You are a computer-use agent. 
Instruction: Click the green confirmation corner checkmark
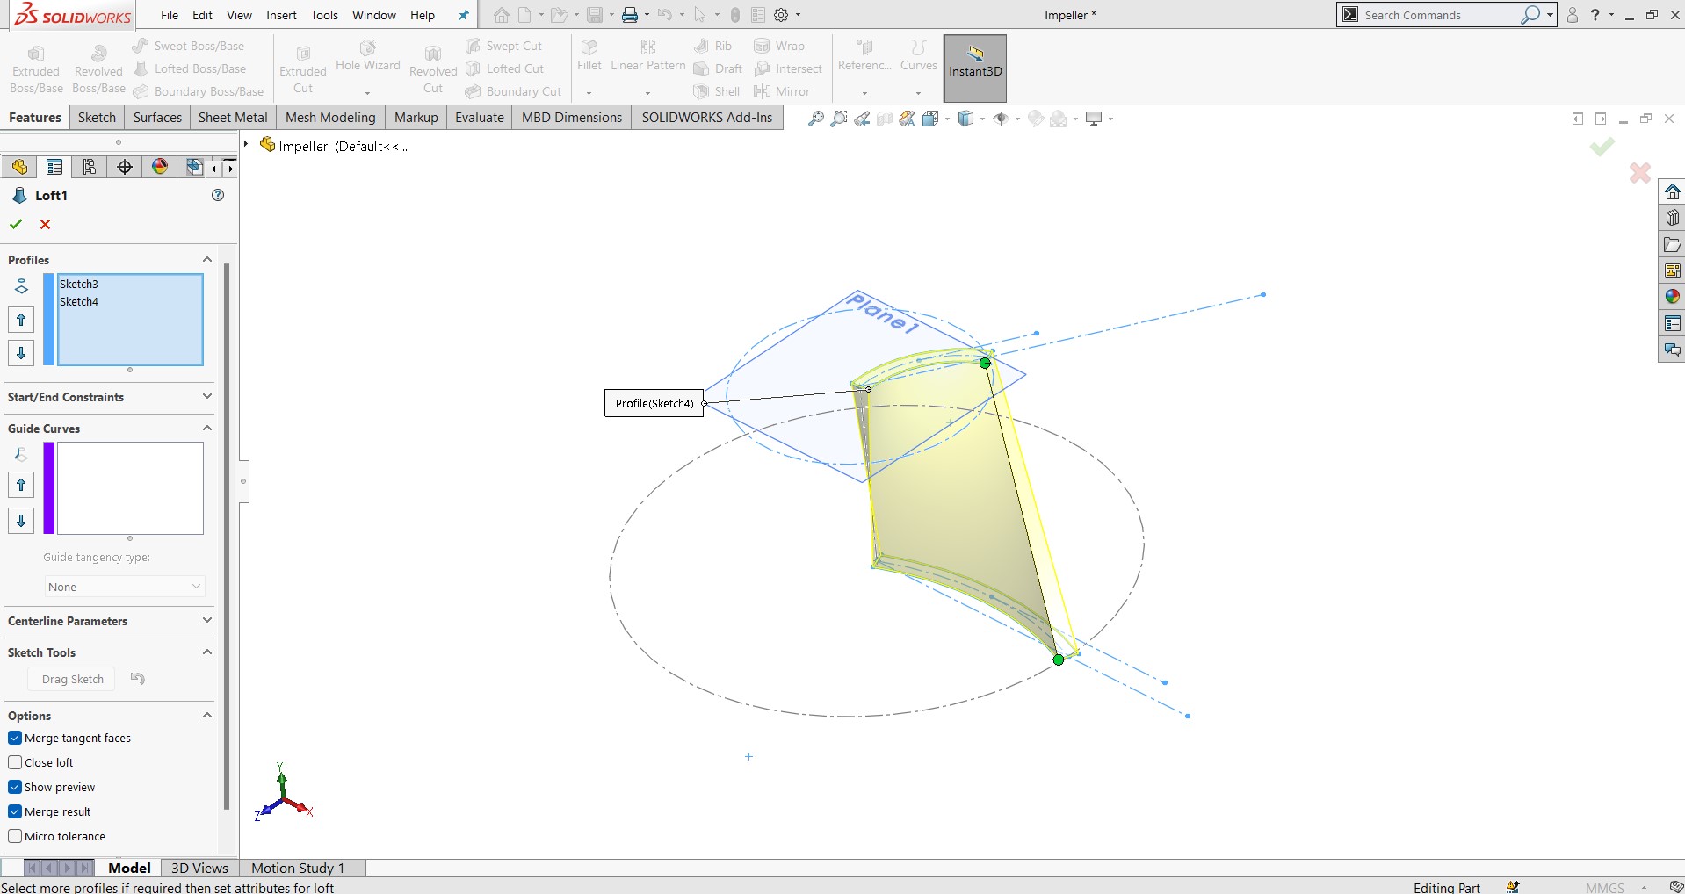[1602, 147]
